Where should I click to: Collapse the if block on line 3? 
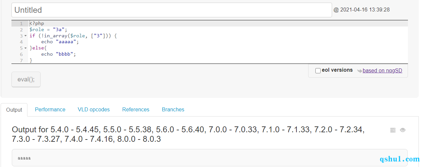click(x=26, y=36)
